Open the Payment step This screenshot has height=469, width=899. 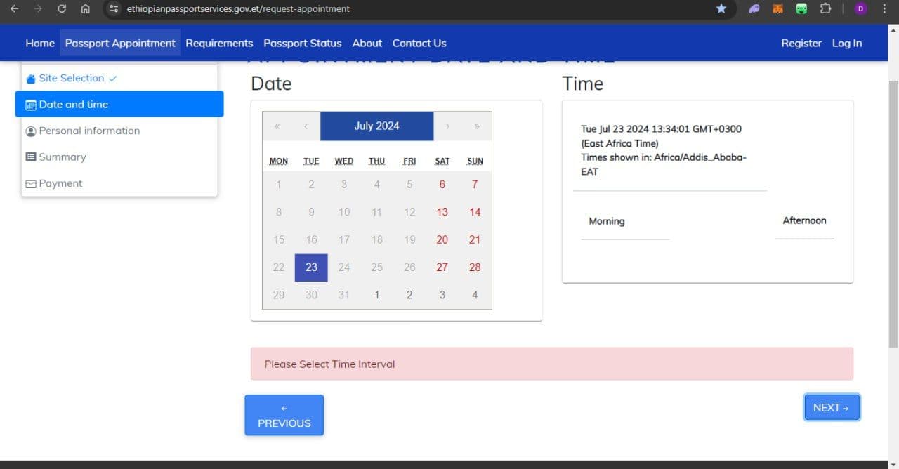(119, 183)
